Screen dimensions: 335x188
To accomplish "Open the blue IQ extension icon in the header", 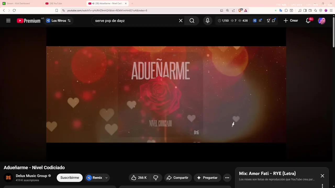I will 255,21.
